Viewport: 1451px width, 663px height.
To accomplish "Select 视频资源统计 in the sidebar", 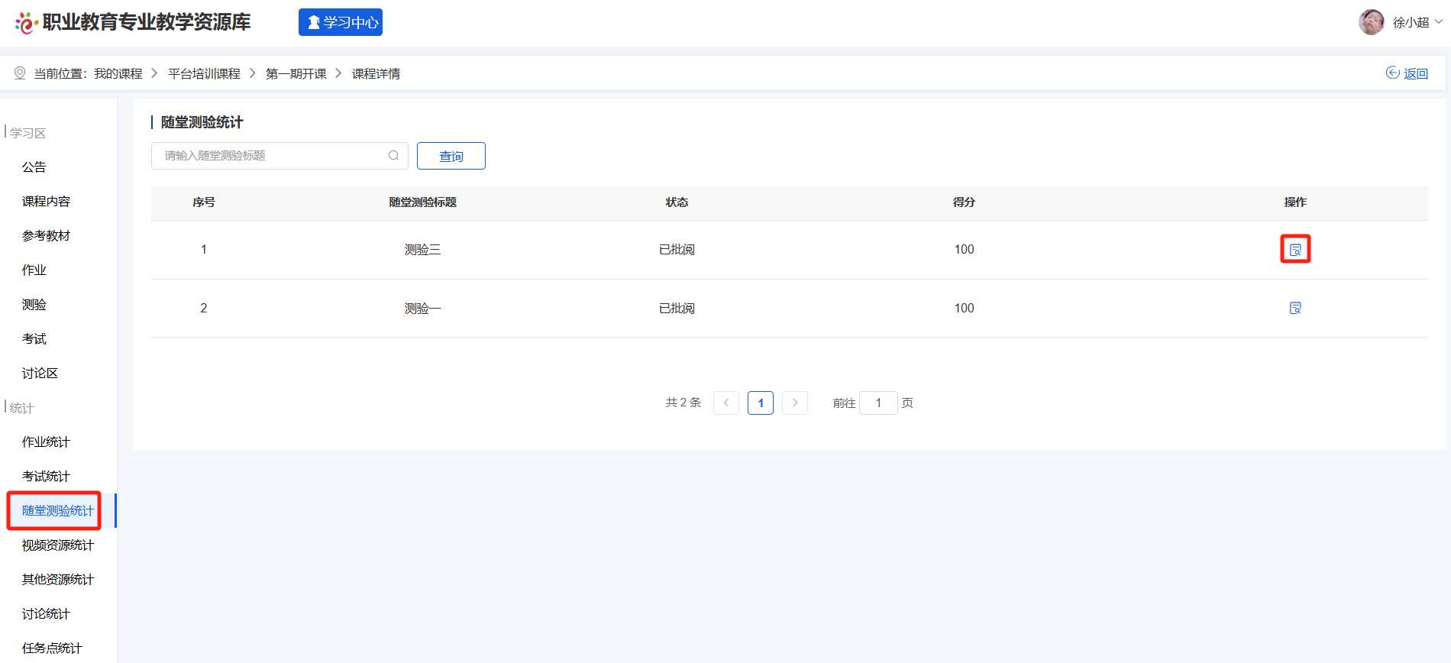I will coord(57,545).
